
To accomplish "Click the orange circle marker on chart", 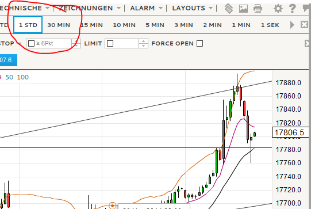I will (x=113, y=206).
